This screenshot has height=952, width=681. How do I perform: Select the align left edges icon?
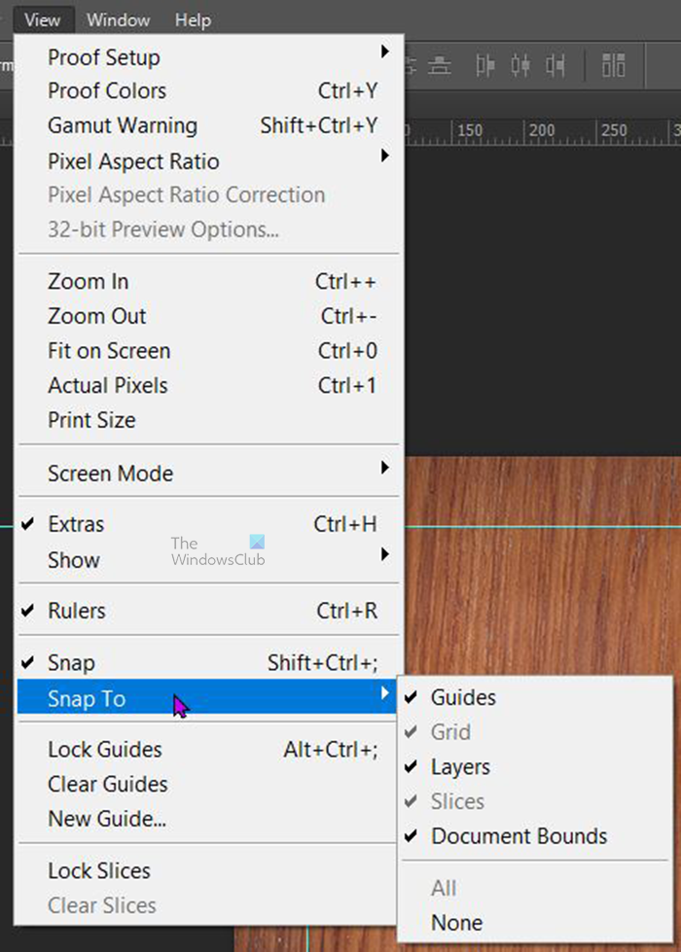(x=487, y=66)
